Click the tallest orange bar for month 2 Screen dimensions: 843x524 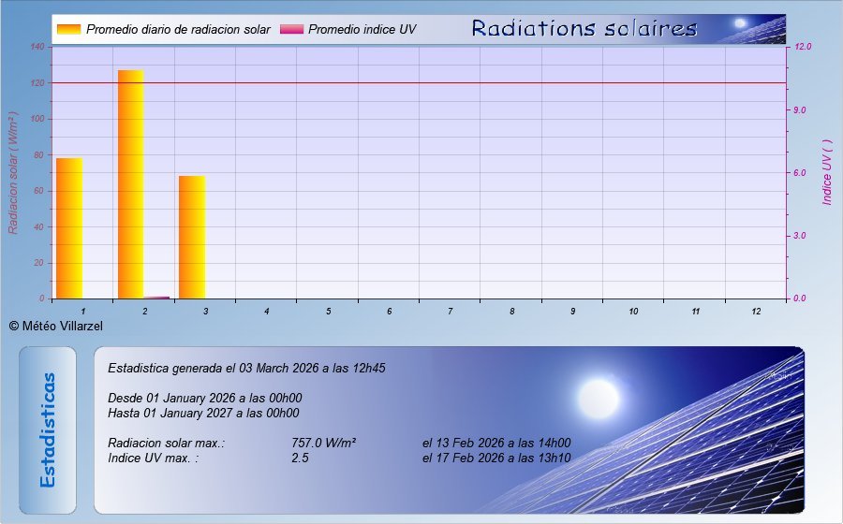(x=130, y=183)
